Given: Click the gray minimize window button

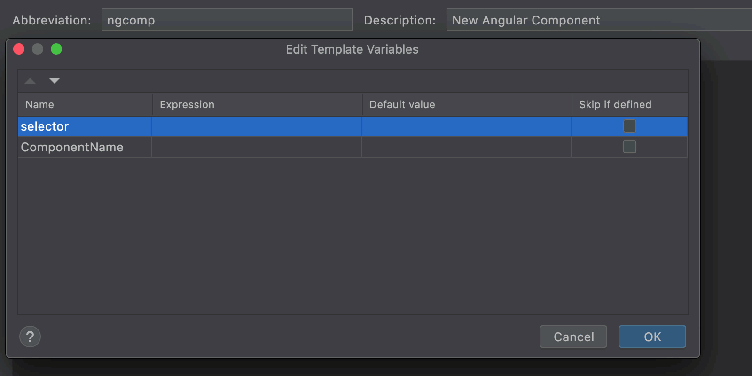Looking at the screenshot, I should pos(38,49).
